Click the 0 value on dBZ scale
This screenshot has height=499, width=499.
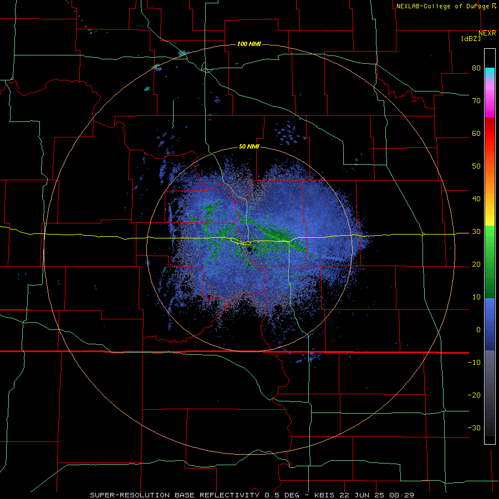(x=478, y=330)
